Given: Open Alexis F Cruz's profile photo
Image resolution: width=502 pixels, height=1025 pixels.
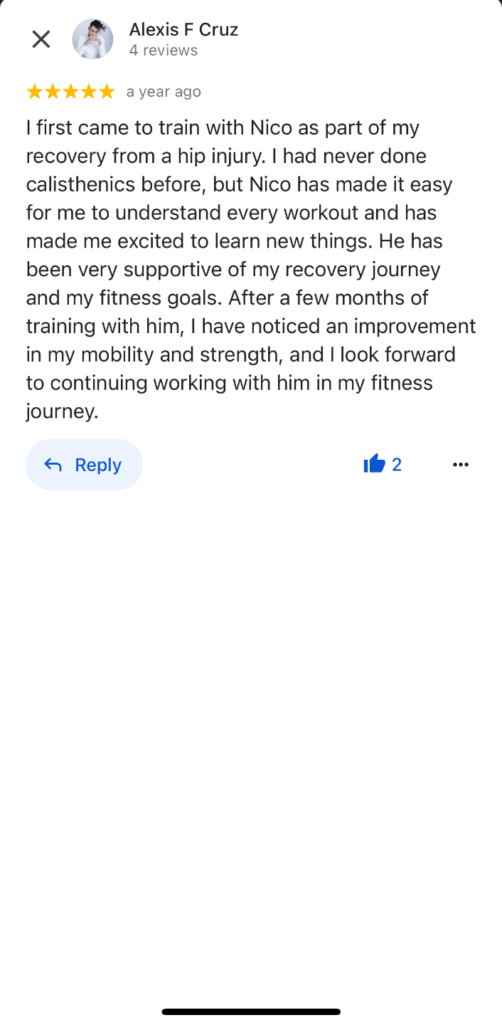Looking at the screenshot, I should tap(92, 39).
